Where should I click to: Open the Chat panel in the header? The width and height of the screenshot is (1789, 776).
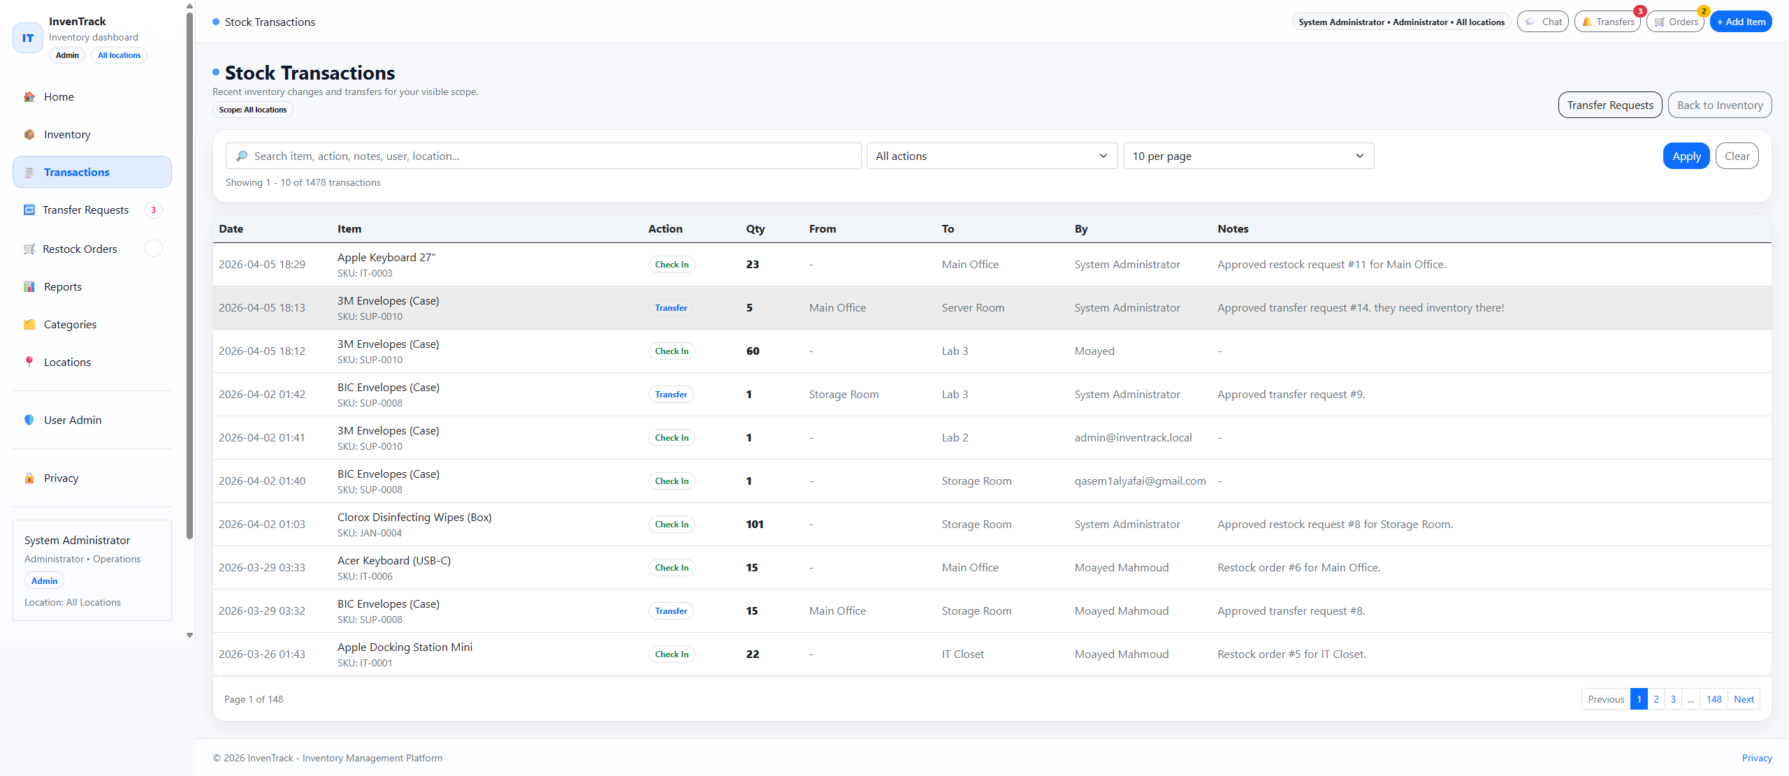point(1543,21)
